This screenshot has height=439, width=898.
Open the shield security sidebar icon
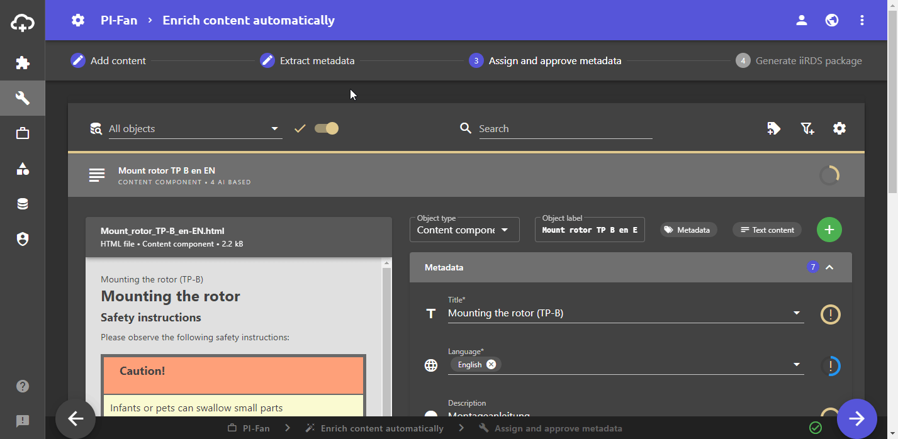(23, 239)
